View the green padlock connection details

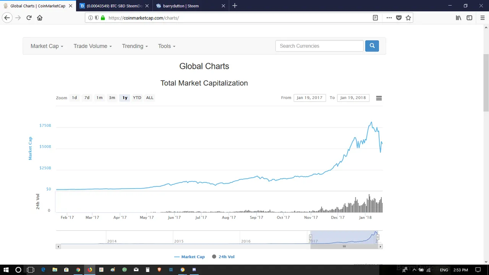(x=103, y=18)
